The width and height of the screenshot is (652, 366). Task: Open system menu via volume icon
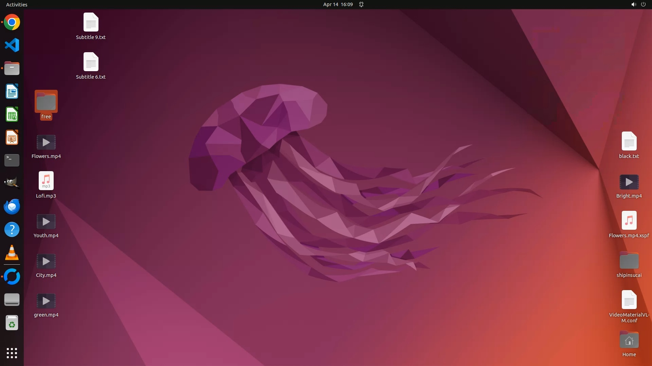[x=633, y=4]
